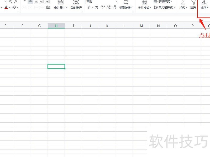Select column P header

[x=192, y=26]
